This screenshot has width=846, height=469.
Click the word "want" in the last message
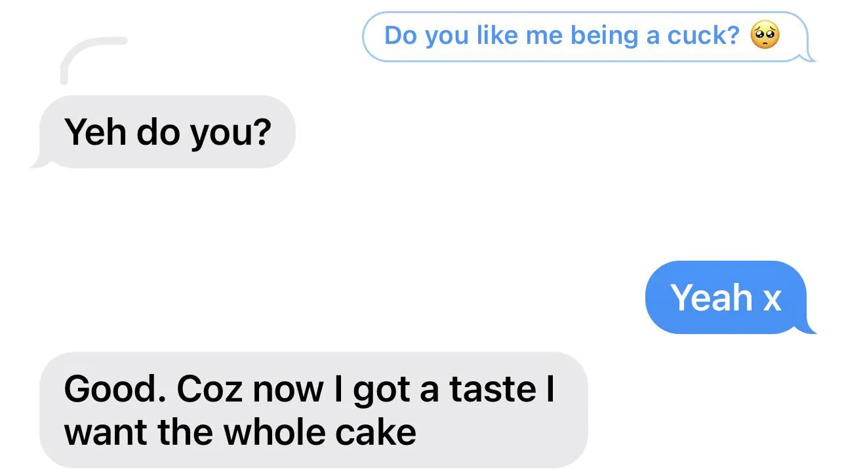pos(105,432)
